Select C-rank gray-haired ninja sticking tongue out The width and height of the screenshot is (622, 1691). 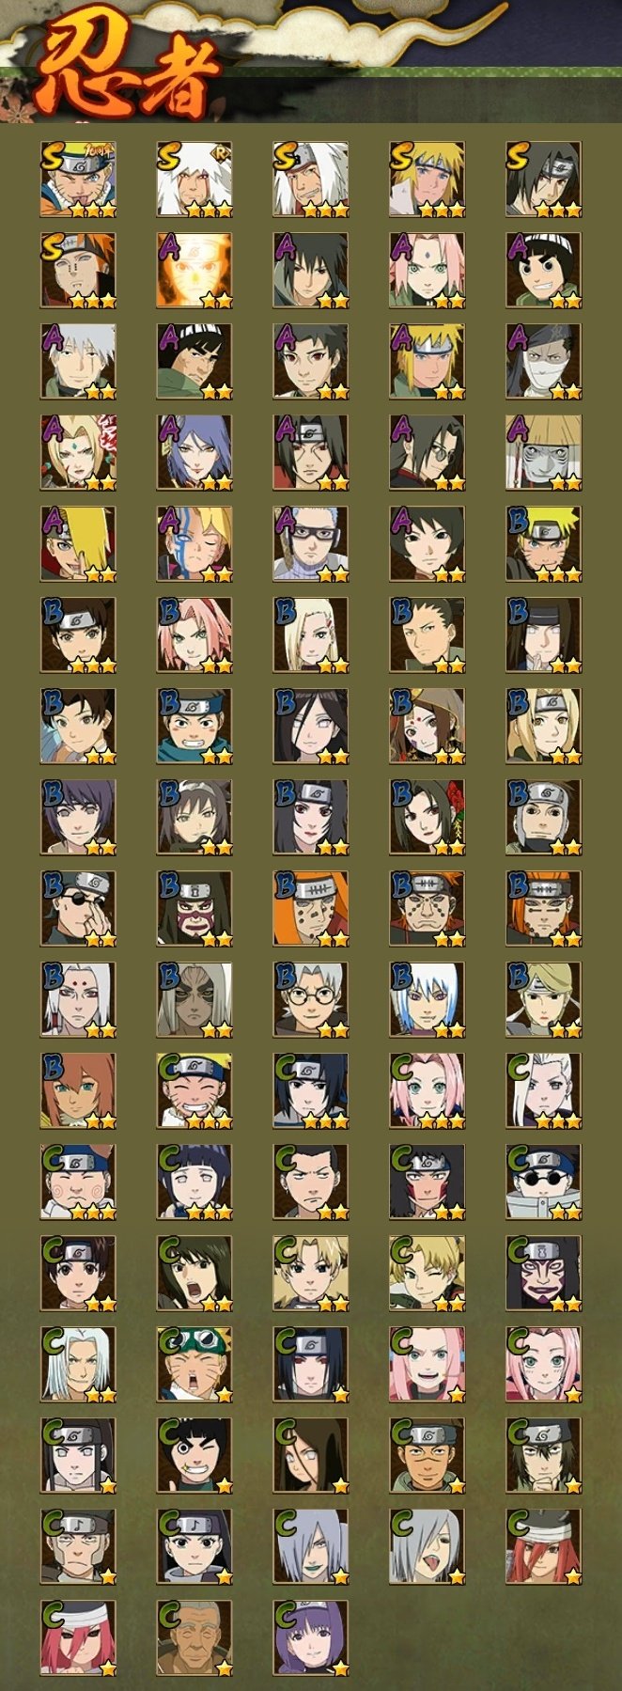click(428, 1547)
